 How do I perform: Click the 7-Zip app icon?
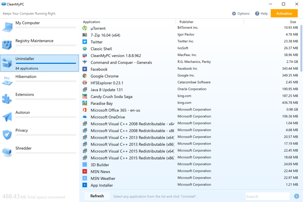pos(85,35)
